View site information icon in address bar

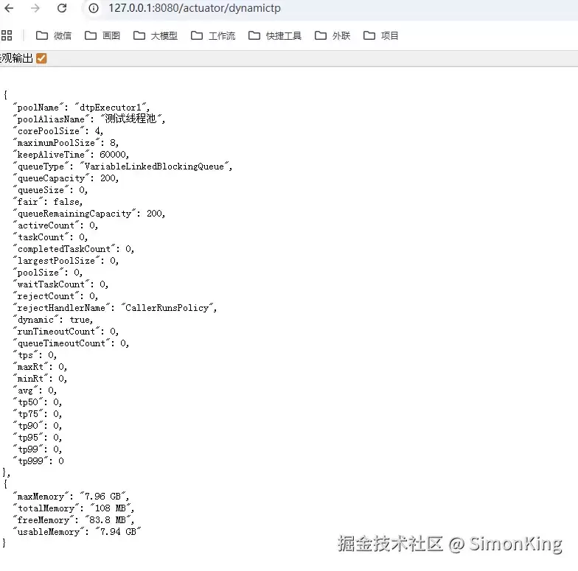[94, 8]
